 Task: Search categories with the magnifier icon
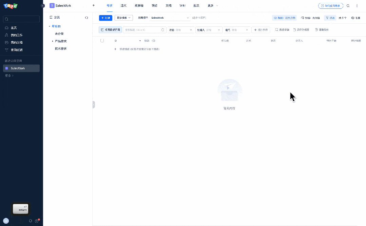(86, 18)
